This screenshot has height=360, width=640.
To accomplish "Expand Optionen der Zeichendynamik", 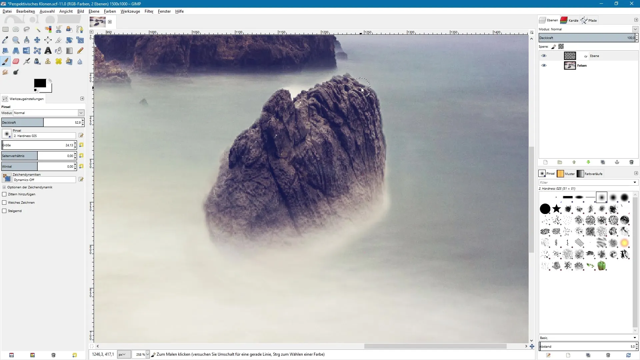I will click(x=4, y=187).
